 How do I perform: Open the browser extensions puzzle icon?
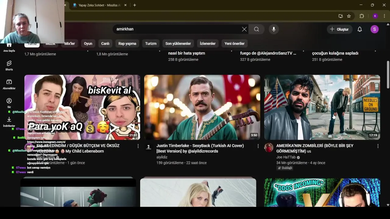click(x=362, y=16)
